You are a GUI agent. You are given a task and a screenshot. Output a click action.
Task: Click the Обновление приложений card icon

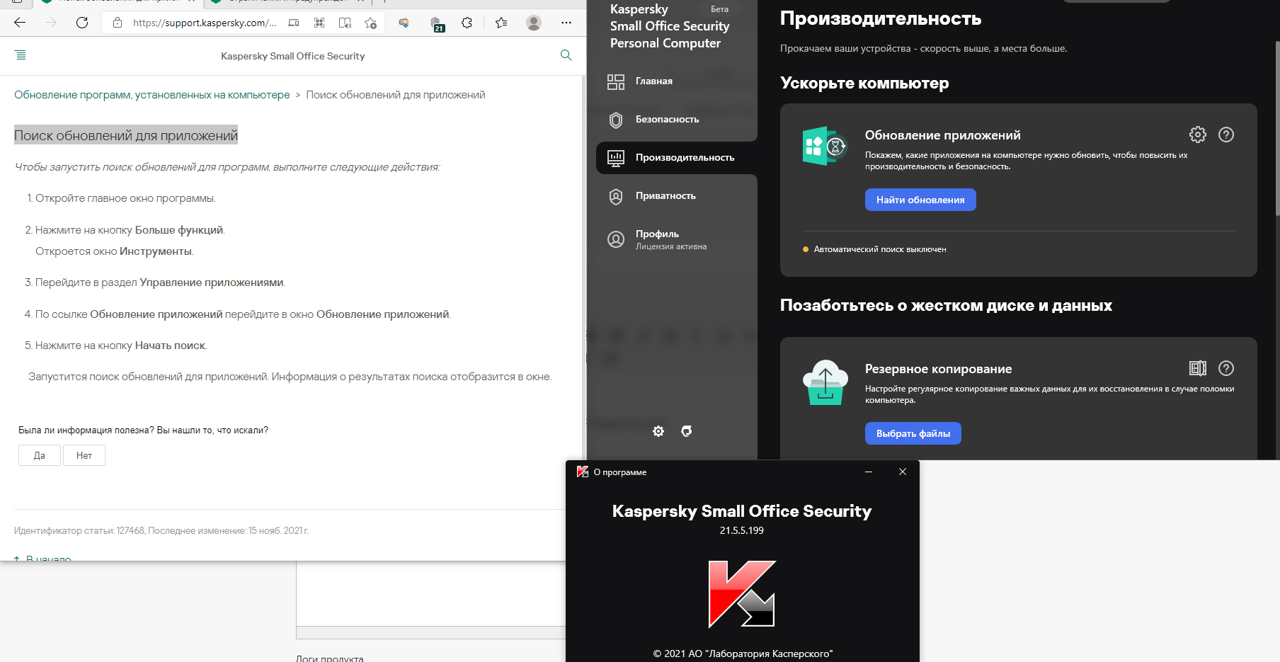825,146
